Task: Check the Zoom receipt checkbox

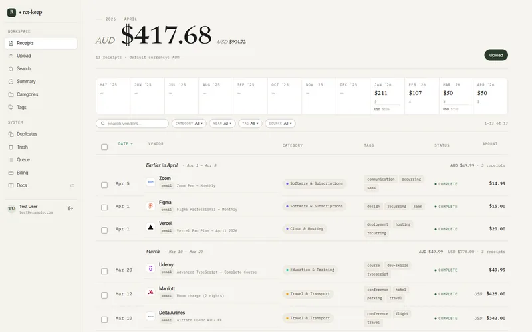Action: coord(104,185)
